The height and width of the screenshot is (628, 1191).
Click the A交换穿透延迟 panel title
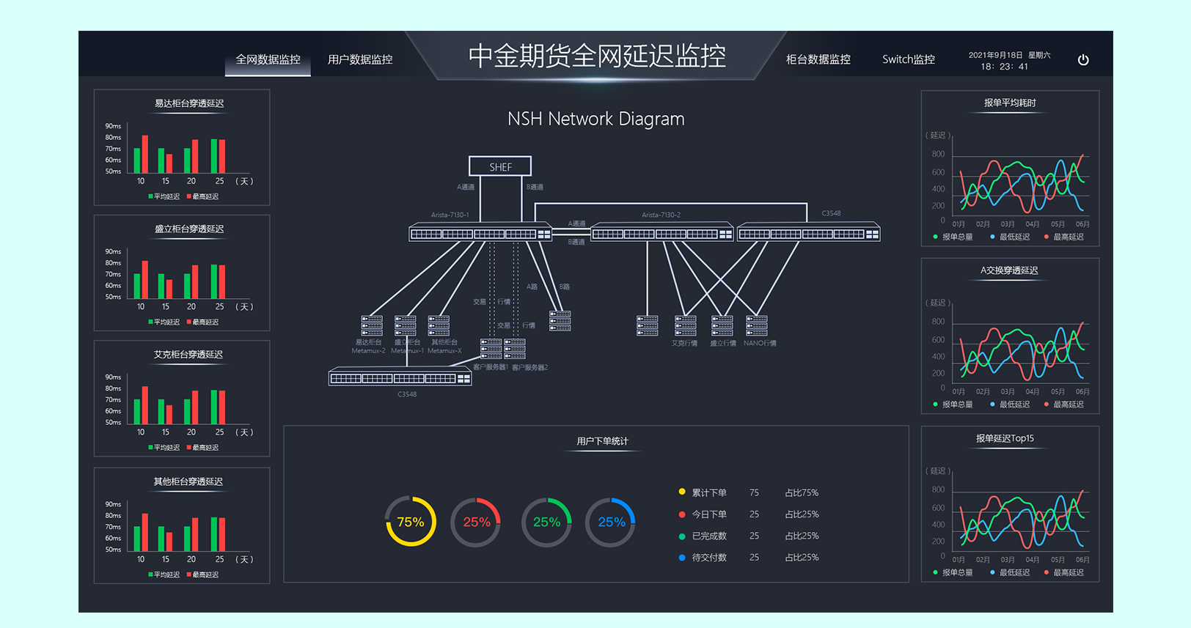[x=1009, y=270]
